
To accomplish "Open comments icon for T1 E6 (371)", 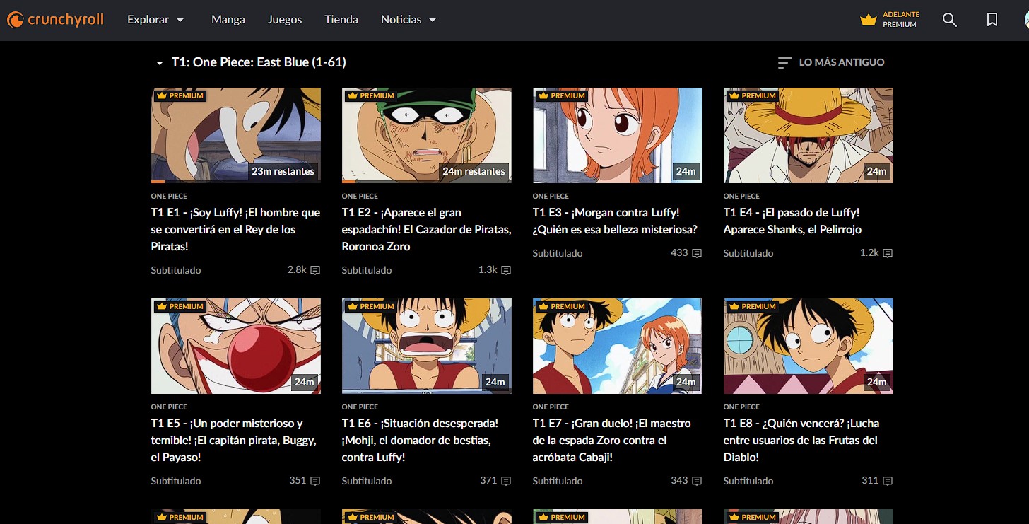I will [506, 481].
